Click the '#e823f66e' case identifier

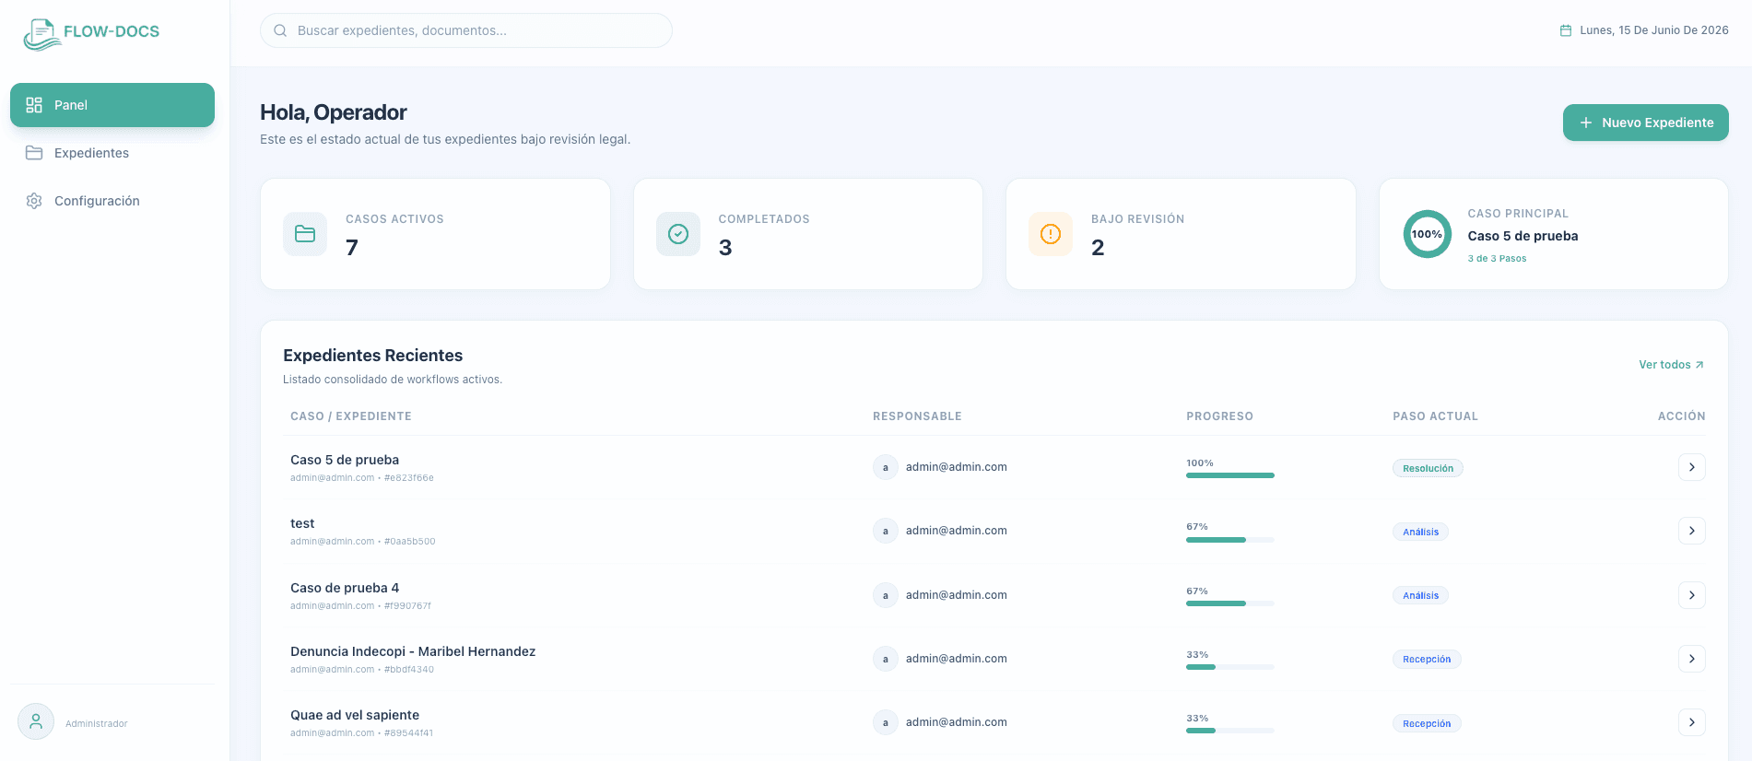coord(409,478)
